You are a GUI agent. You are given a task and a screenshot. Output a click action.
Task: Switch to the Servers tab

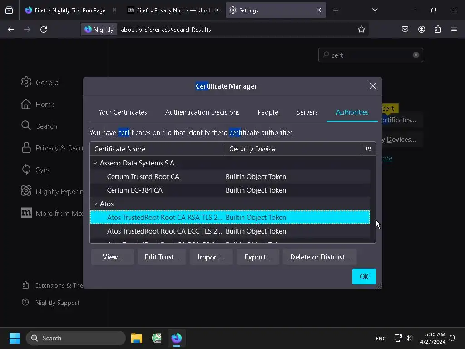[307, 112]
